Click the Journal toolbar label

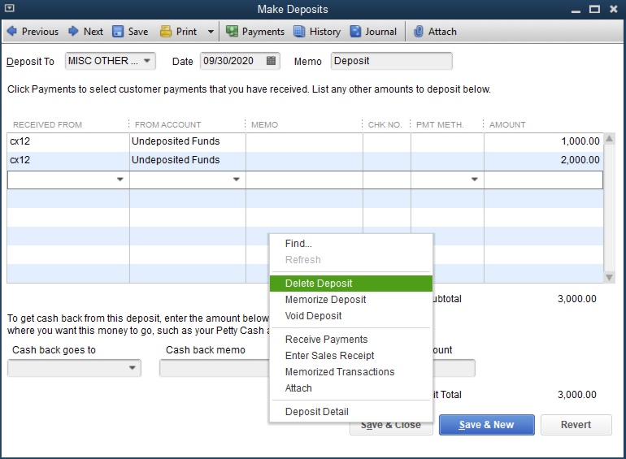380,32
